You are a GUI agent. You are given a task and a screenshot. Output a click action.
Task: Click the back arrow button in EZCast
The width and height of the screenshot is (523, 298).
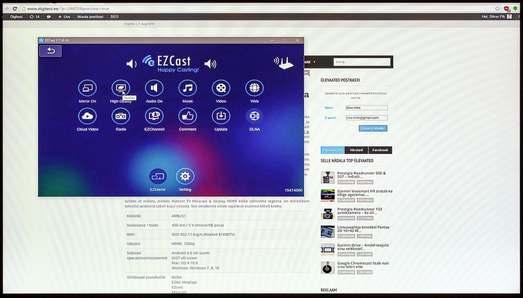[50, 51]
